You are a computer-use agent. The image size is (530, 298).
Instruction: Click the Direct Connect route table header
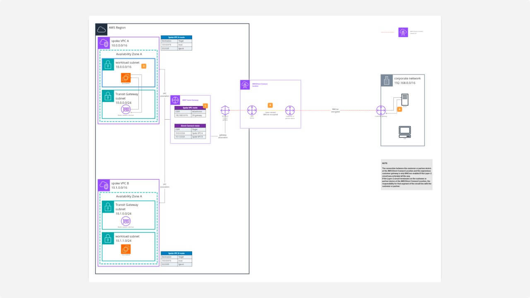pyautogui.click(x=190, y=125)
